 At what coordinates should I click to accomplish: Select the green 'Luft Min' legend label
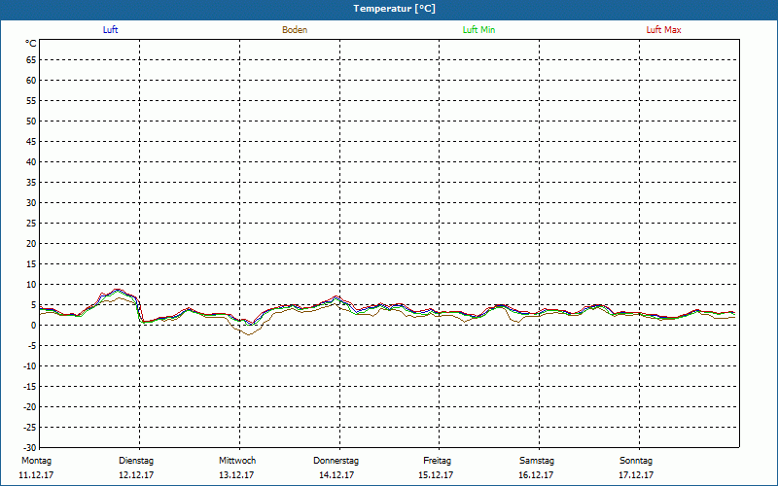478,30
